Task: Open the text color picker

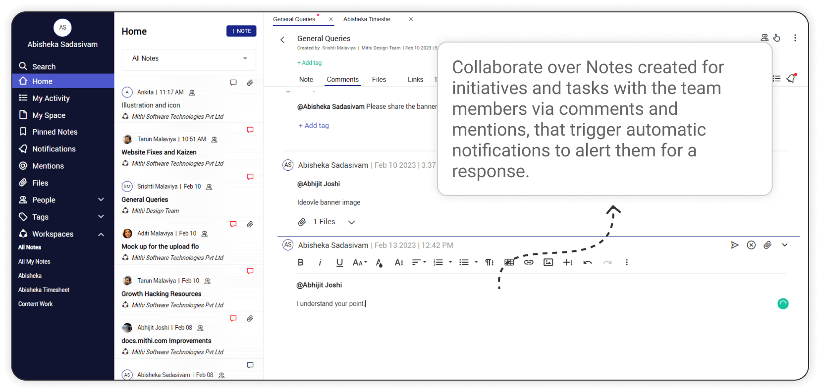Action: (379, 262)
